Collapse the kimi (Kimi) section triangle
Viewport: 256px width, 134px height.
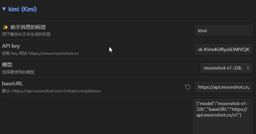coord(4,9)
